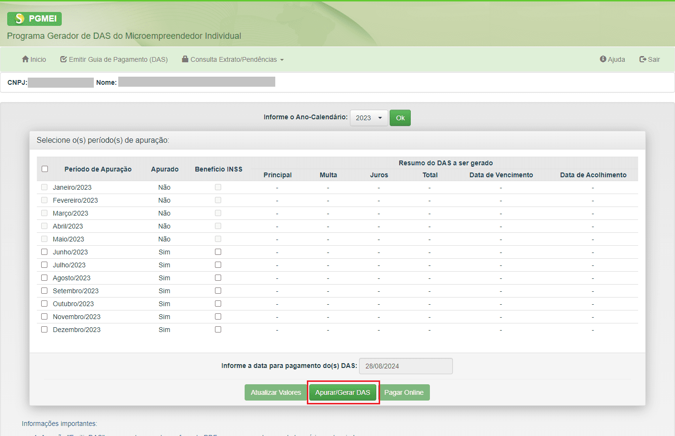
Task: Click Ok to confirm the calendar year
Action: tap(400, 117)
